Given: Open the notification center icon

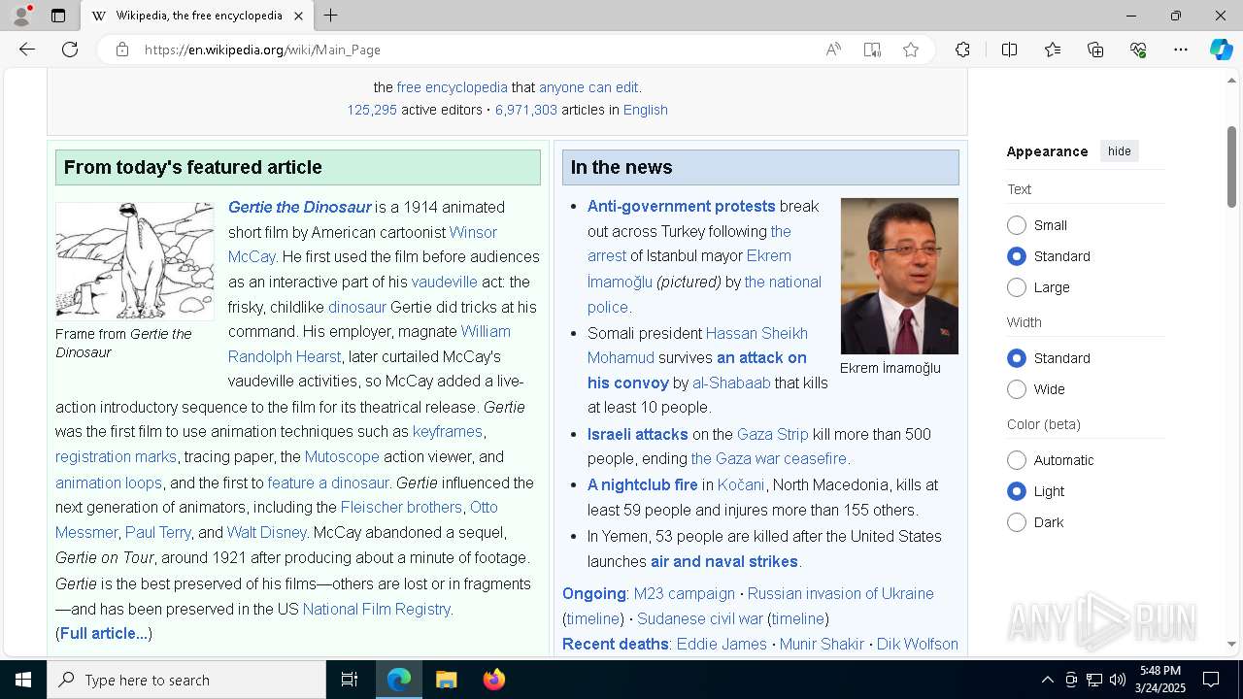Looking at the screenshot, I should click(x=1211, y=680).
